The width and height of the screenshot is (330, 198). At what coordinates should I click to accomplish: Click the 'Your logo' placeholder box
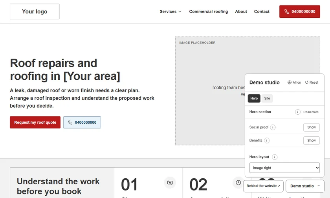tap(35, 11)
